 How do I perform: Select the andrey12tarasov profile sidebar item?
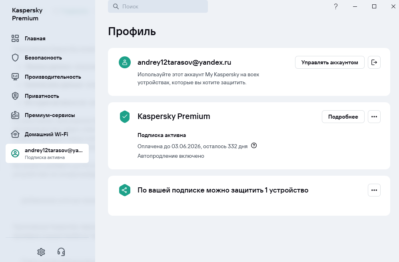47,153
